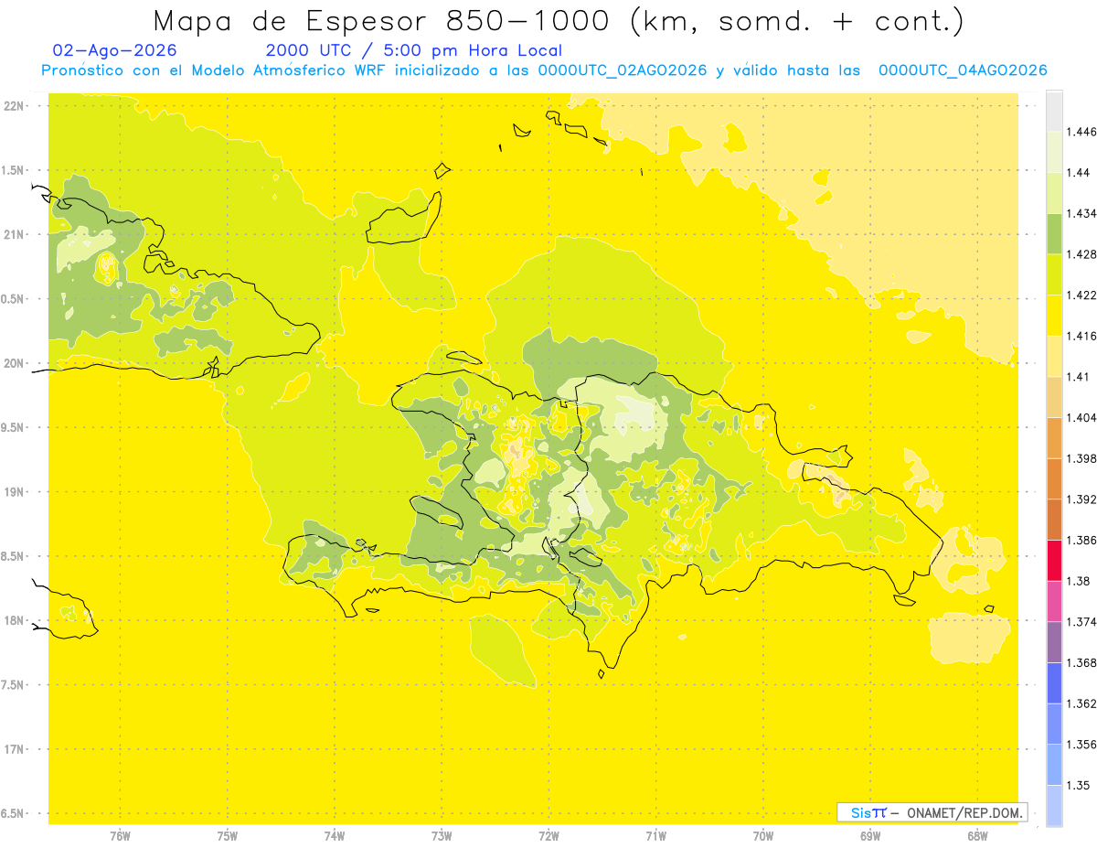The width and height of the screenshot is (1097, 848).
Task: Click the 69W longitude axis label
Action: (x=870, y=836)
